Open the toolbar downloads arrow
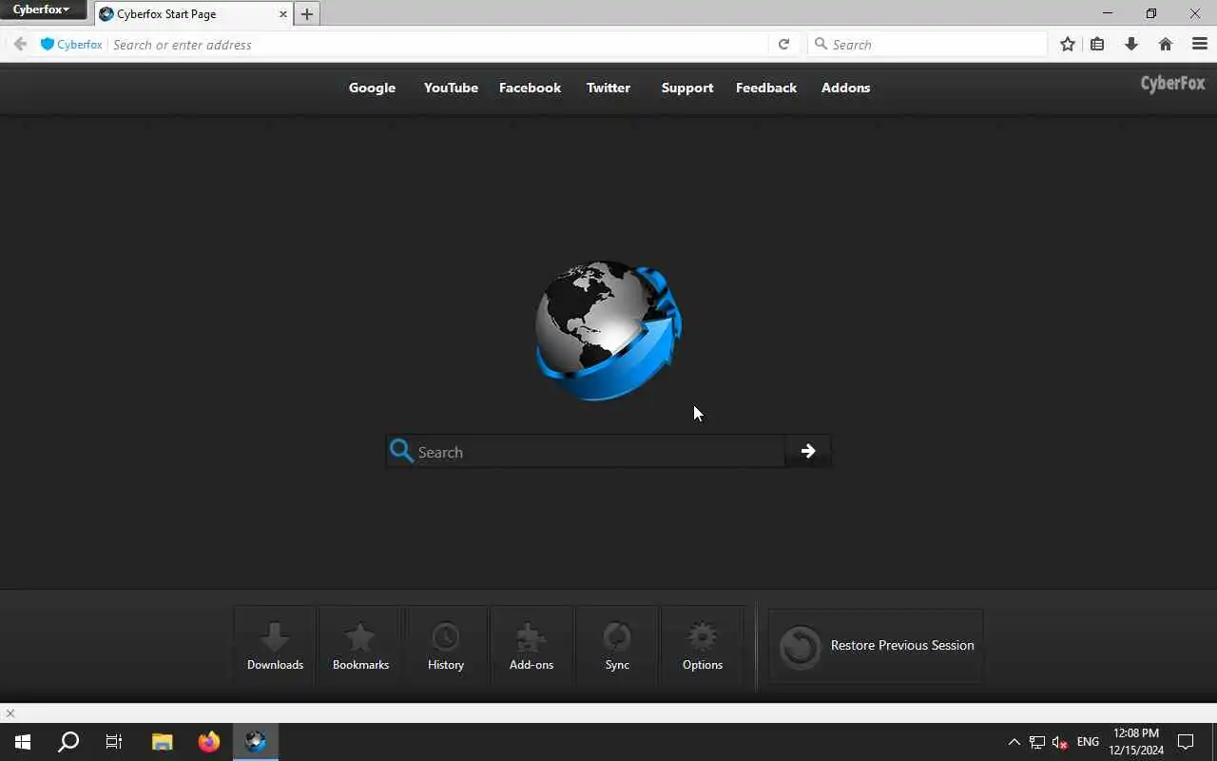The width and height of the screenshot is (1217, 761). coord(1131,44)
